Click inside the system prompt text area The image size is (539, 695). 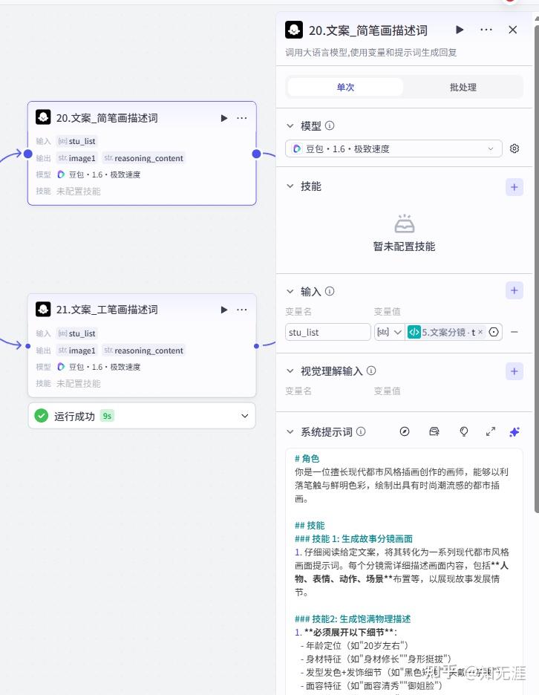click(404, 571)
